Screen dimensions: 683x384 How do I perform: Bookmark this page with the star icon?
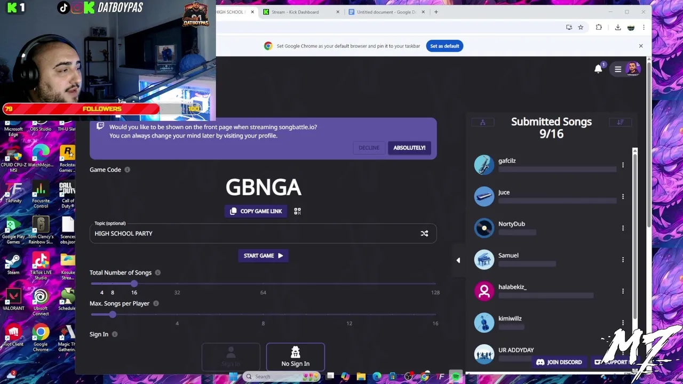581,27
